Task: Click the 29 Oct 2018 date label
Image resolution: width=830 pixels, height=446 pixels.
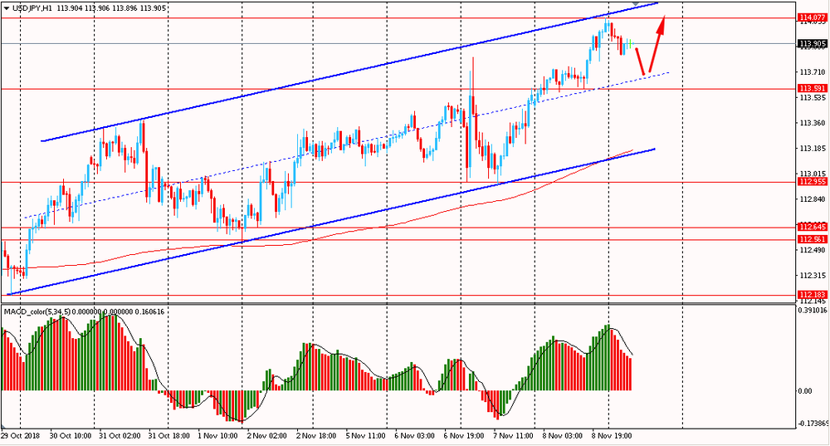Action: [x=20, y=434]
